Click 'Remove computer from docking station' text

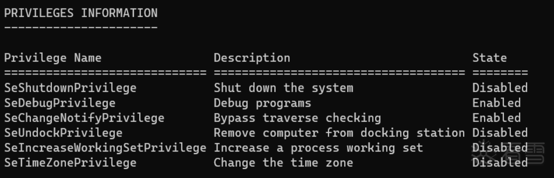click(339, 133)
